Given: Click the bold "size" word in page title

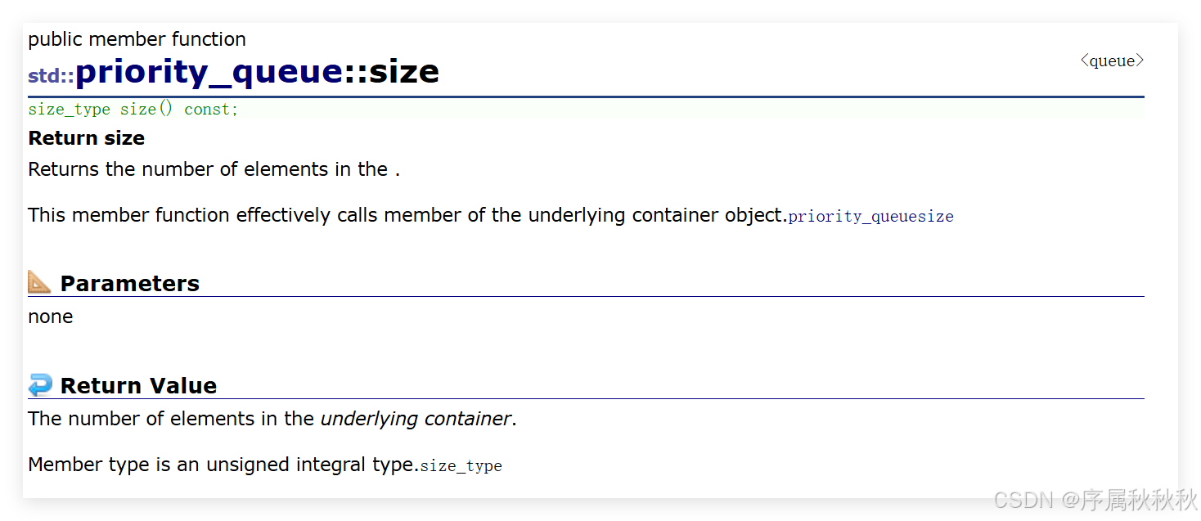Looking at the screenshot, I should tap(403, 72).
